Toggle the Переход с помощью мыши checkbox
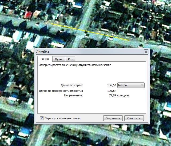171x146 pixels. (x=42, y=118)
